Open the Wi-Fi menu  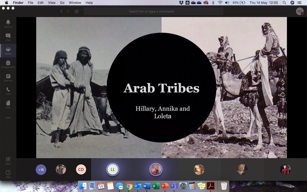pyautogui.click(x=220, y=3)
